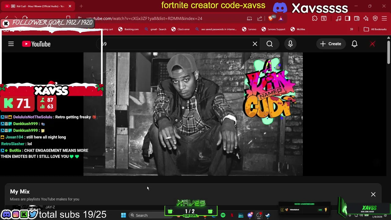
Task: Dismiss the My Mix panel
Action: tap(373, 194)
